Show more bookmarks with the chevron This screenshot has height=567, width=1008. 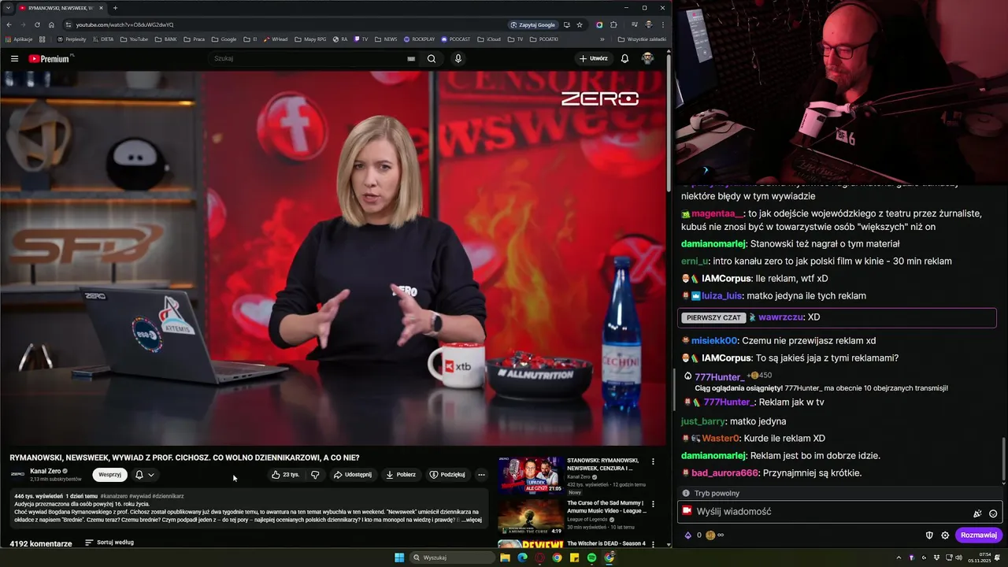pos(602,39)
